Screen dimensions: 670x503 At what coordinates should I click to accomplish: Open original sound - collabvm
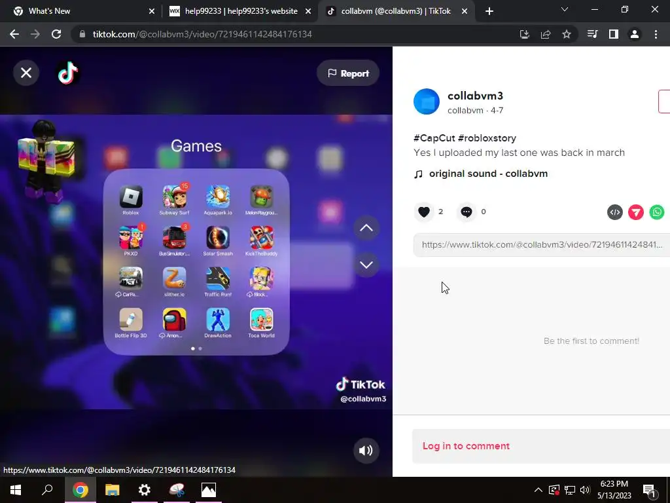(488, 174)
